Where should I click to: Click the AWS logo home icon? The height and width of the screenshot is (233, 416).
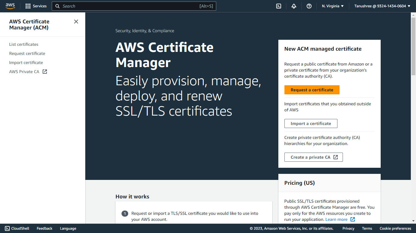(x=10, y=6)
